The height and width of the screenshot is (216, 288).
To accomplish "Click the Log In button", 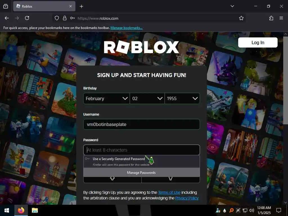I will [x=258, y=43].
